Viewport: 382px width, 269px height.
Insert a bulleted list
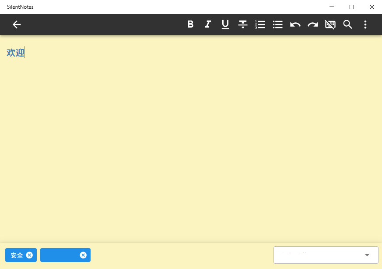point(278,24)
